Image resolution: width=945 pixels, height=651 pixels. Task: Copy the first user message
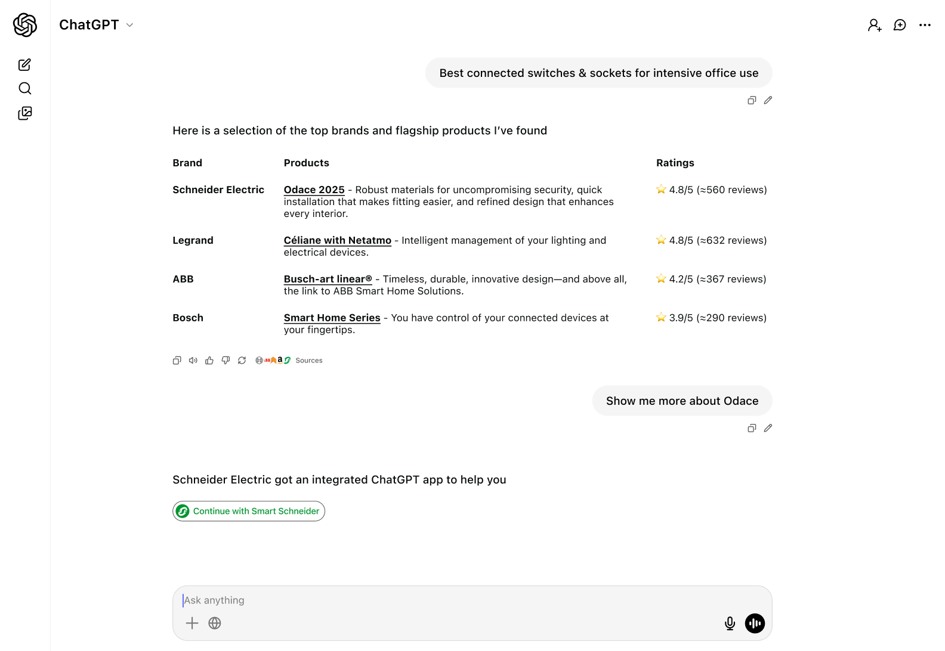click(752, 100)
